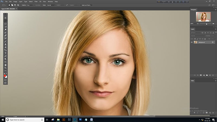Open the Paths panel options menu

coord(215,81)
